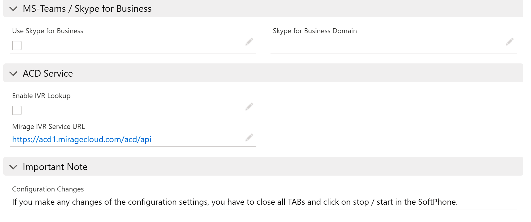The width and height of the screenshot is (531, 222).
Task: Collapse the Important Note section chevron
Action: (13, 167)
